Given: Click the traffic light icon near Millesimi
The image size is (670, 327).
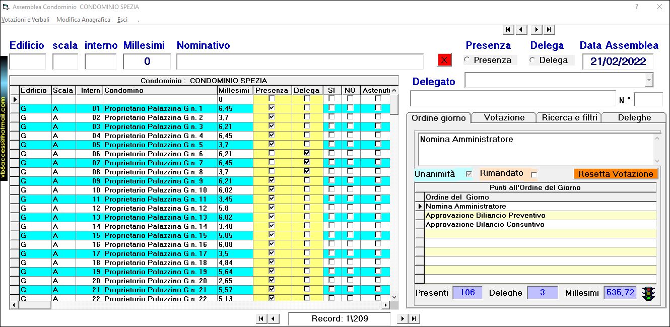Looking at the screenshot, I should tap(649, 293).
